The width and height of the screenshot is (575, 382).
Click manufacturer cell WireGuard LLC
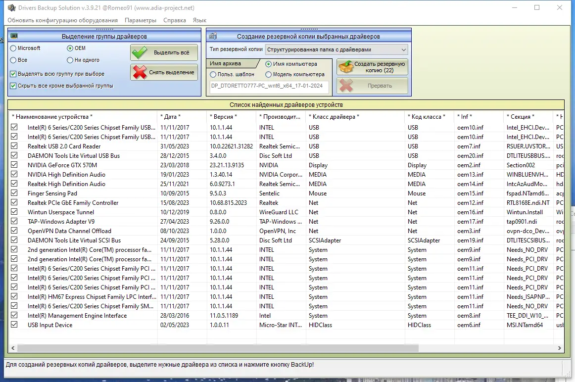(279, 212)
